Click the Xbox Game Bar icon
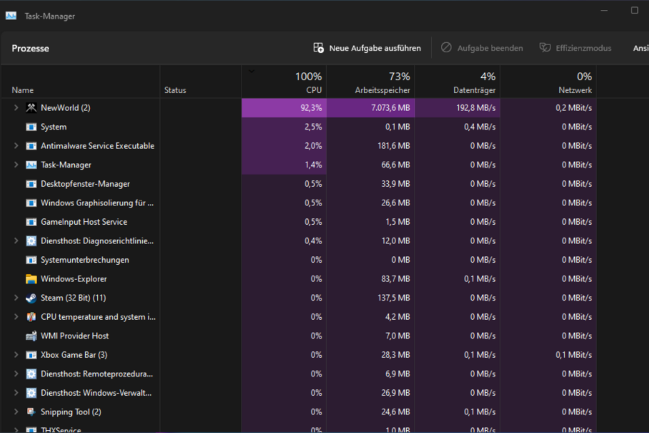 31,355
